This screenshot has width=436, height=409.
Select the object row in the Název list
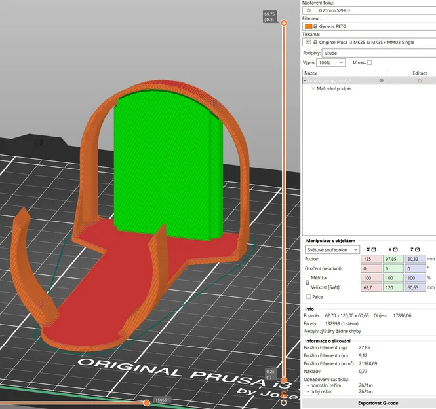click(x=369, y=80)
